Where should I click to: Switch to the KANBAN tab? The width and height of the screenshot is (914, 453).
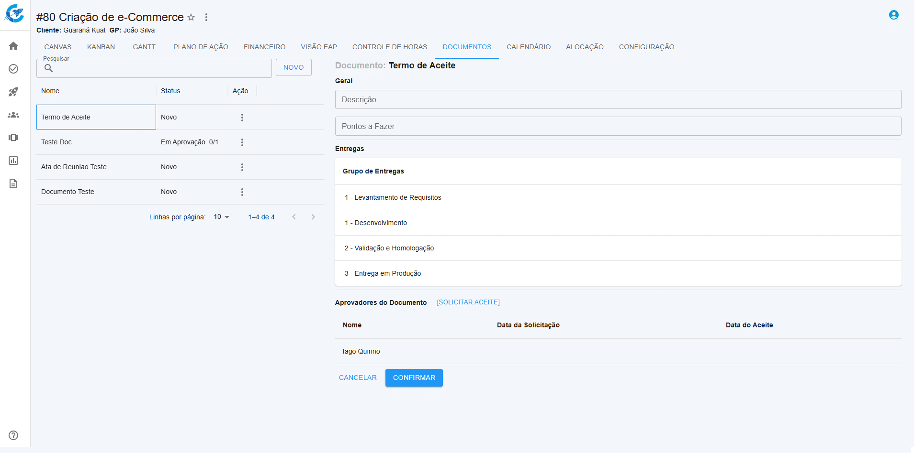(x=101, y=47)
